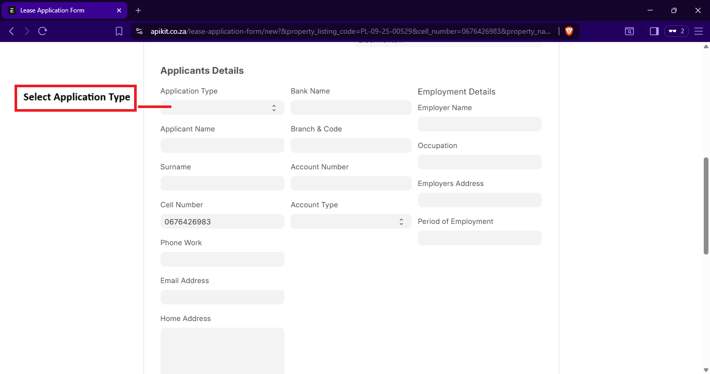The width and height of the screenshot is (710, 374).
Task: View site information icon in address bar
Action: pos(139,31)
